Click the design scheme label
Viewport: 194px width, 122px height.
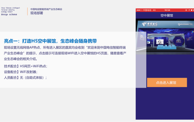click(9, 15)
